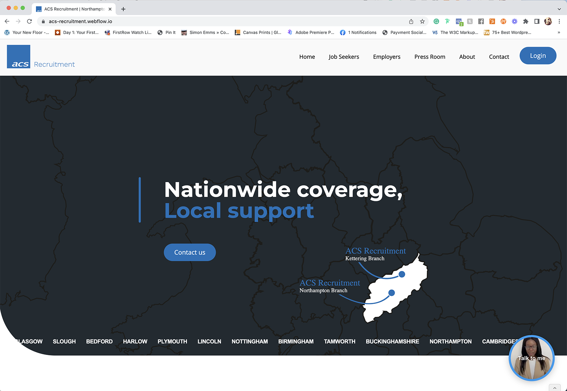
Task: Open the '1 Notifications' Facebook bookmark
Action: pos(358,33)
